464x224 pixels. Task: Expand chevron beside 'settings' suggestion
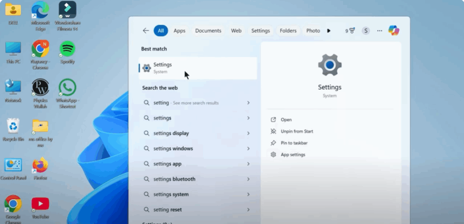(248, 118)
